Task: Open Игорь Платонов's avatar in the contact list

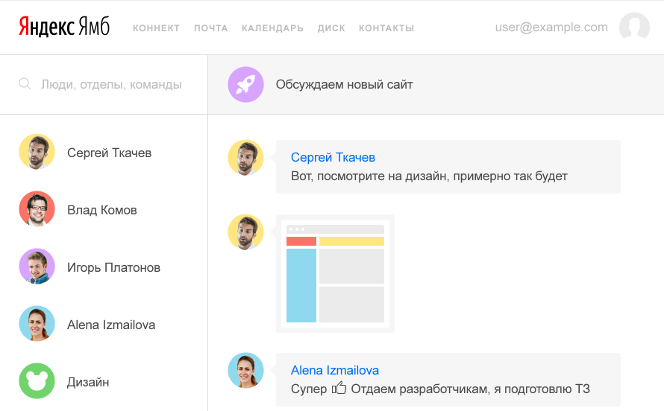Action: point(37,267)
